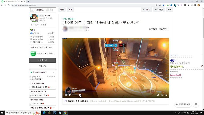The image size is (204, 115).
Task: Open the 통계 statistics link
Action: click(x=43, y=25)
